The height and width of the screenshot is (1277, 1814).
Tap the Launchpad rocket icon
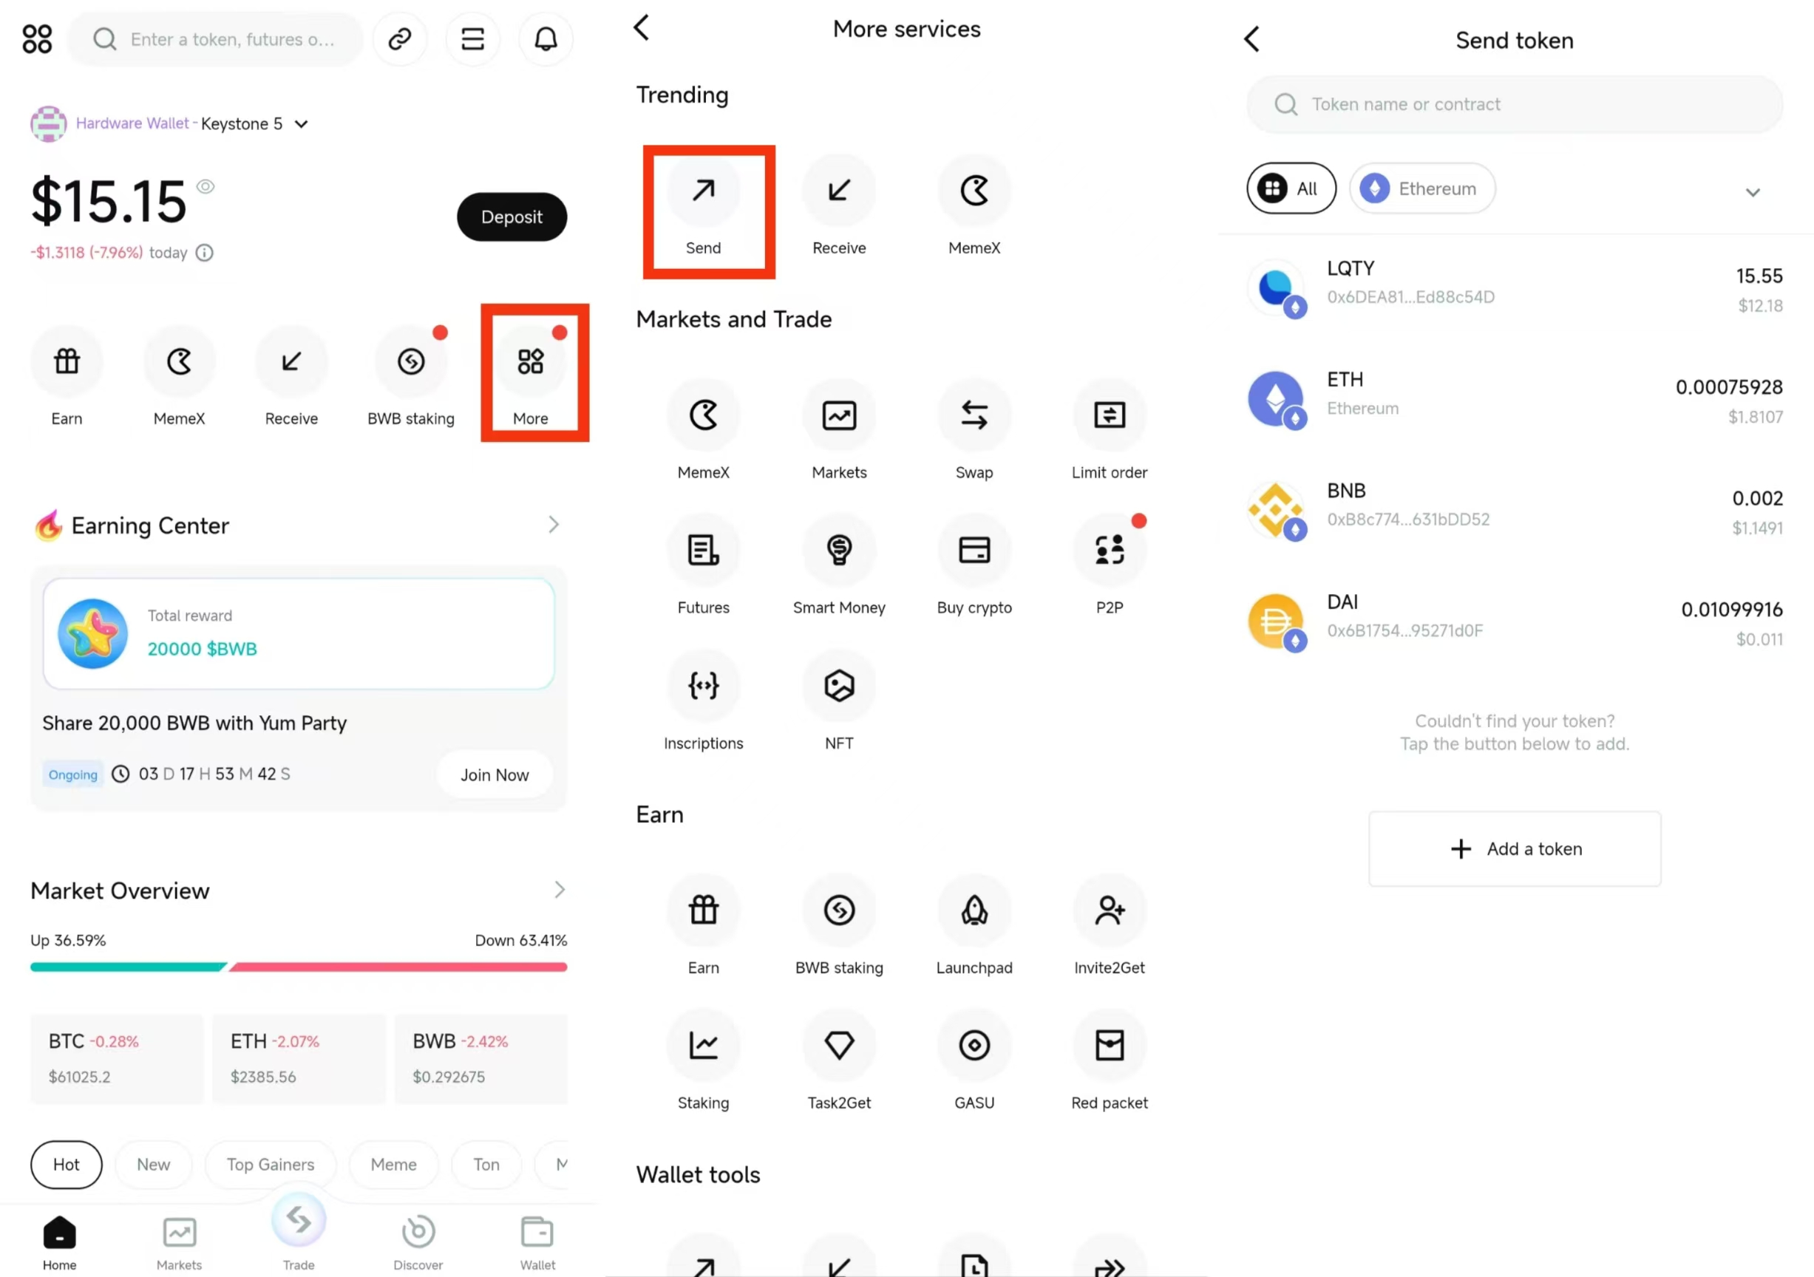coord(974,910)
